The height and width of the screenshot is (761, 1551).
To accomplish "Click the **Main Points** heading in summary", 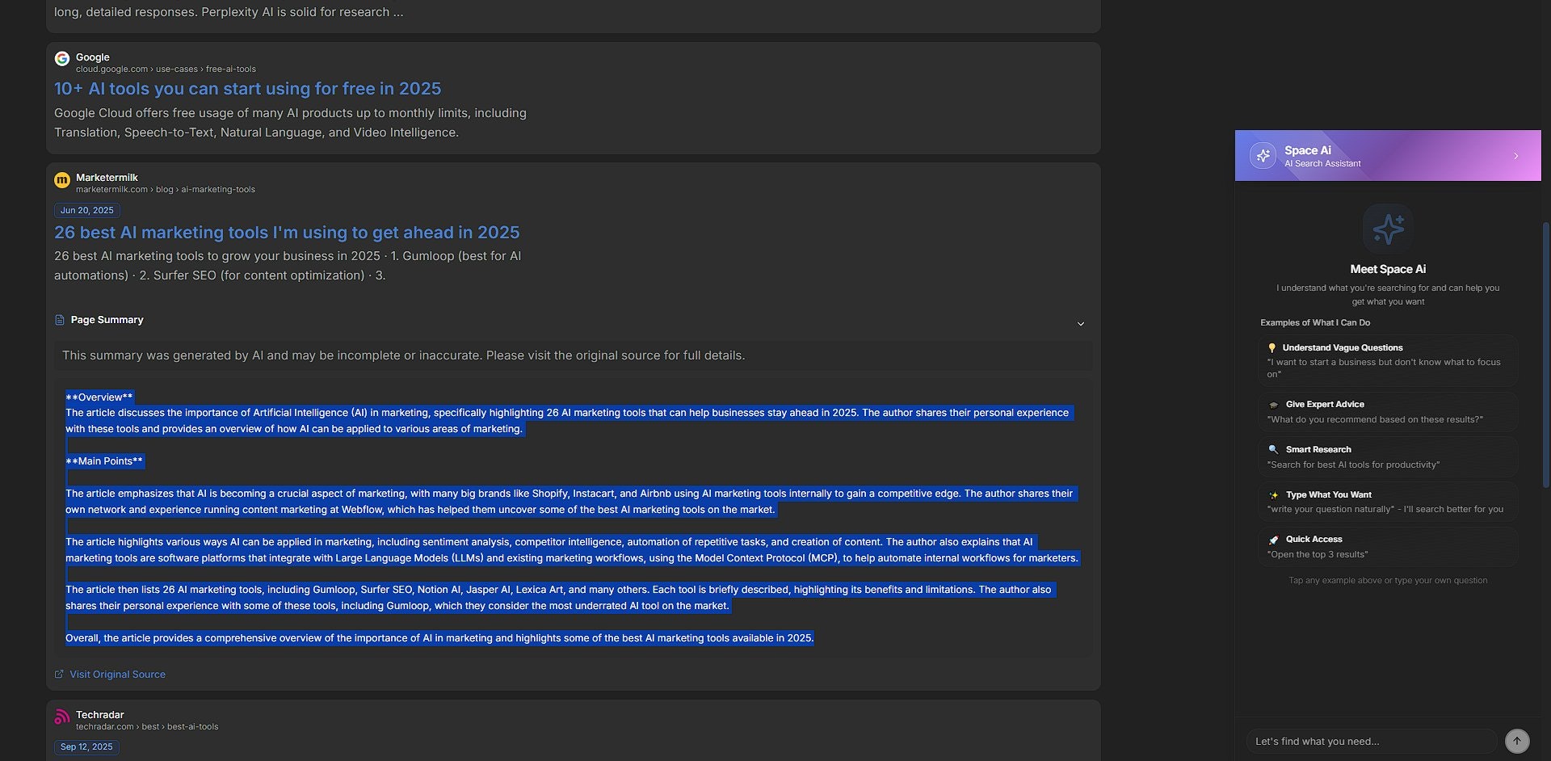I will (x=104, y=461).
